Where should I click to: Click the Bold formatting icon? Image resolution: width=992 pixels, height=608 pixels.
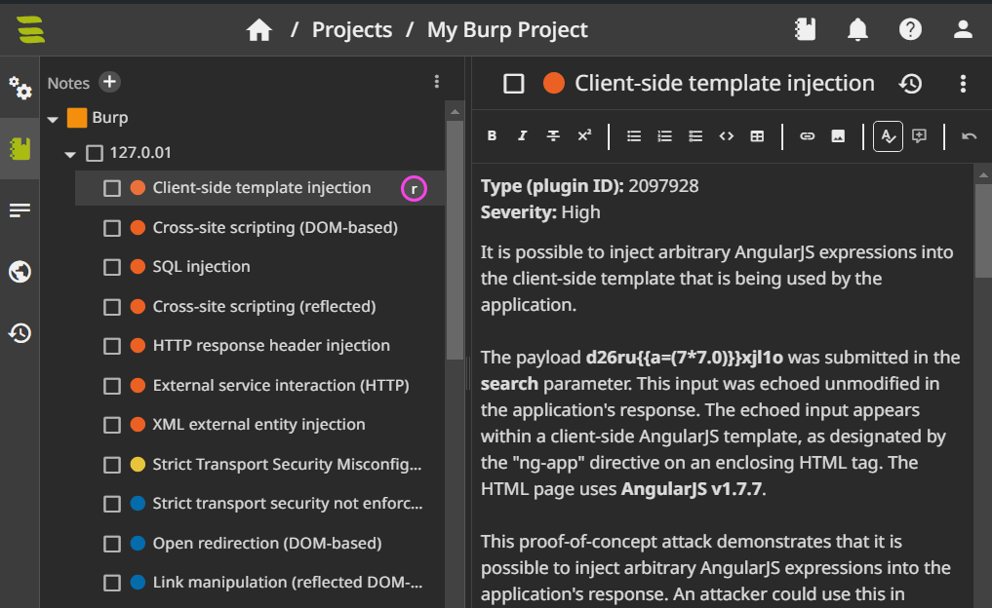(492, 135)
